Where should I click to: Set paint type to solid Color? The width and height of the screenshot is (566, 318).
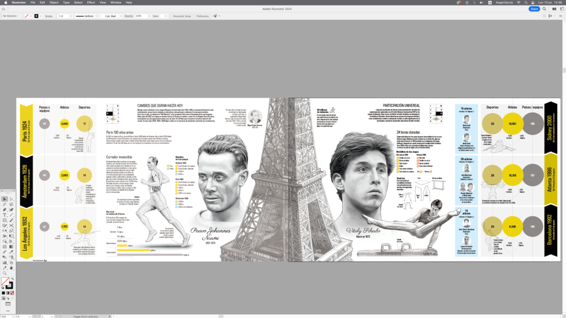(4, 293)
